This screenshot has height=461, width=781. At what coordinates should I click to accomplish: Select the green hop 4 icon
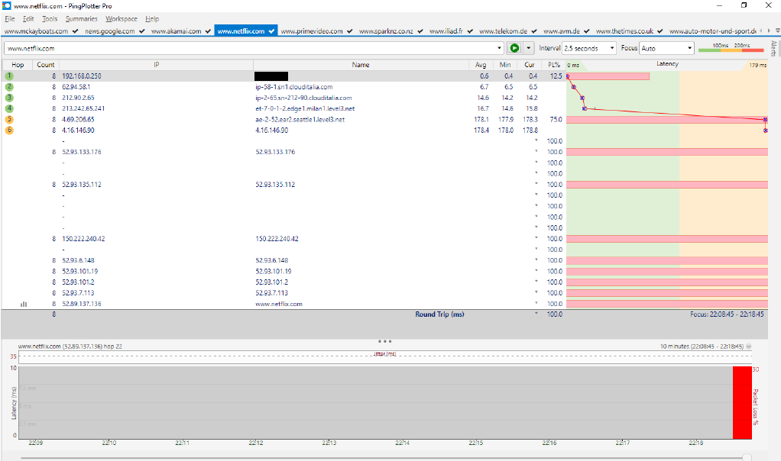click(x=9, y=108)
